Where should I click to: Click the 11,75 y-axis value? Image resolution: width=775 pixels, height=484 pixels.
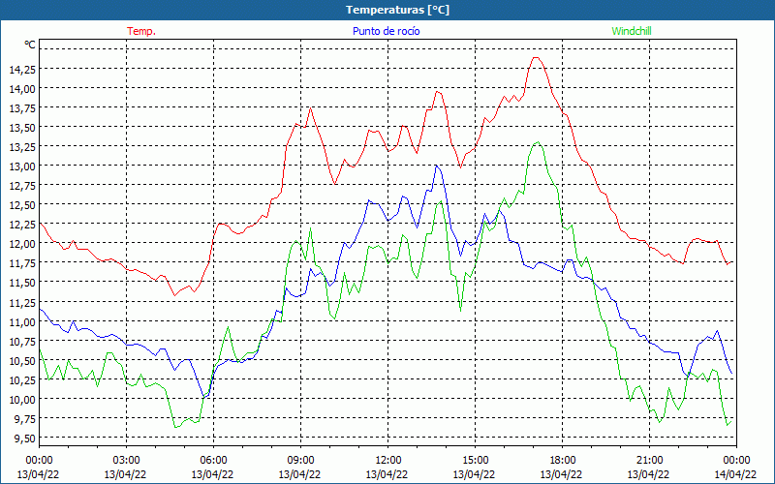(x=22, y=263)
